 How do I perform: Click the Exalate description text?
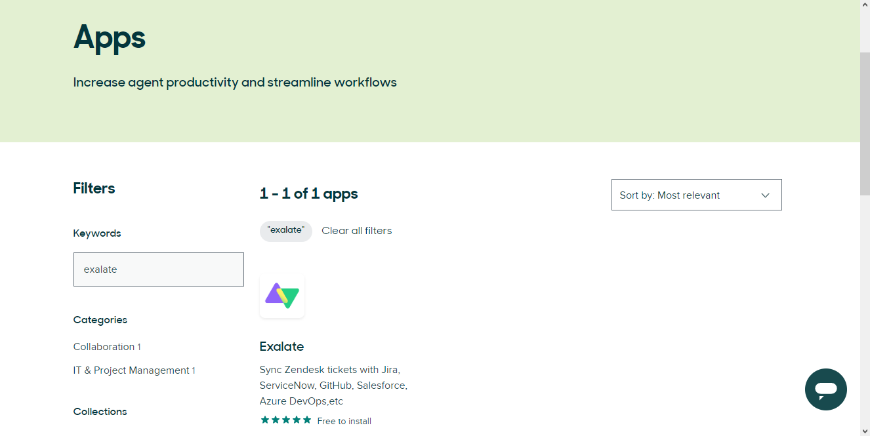[x=333, y=386]
